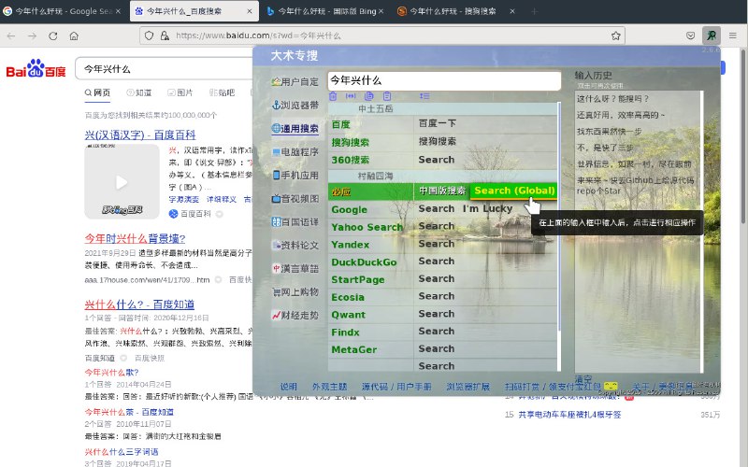Open the 资料论文 category

pyautogui.click(x=295, y=246)
